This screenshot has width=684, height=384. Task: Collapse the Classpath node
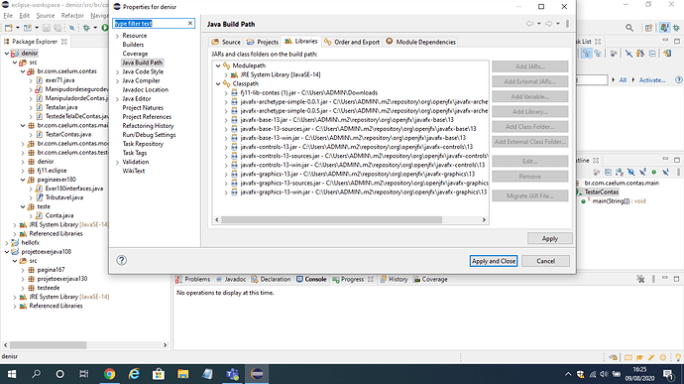(x=218, y=84)
